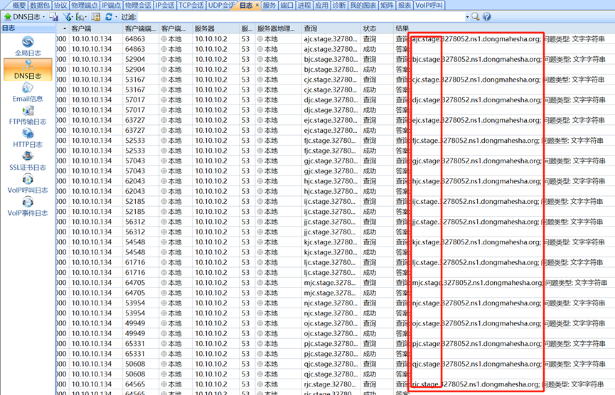Viewport: 615px width, 395px height.
Task: Show the VoIP呼叫日志 log
Action: click(x=28, y=183)
